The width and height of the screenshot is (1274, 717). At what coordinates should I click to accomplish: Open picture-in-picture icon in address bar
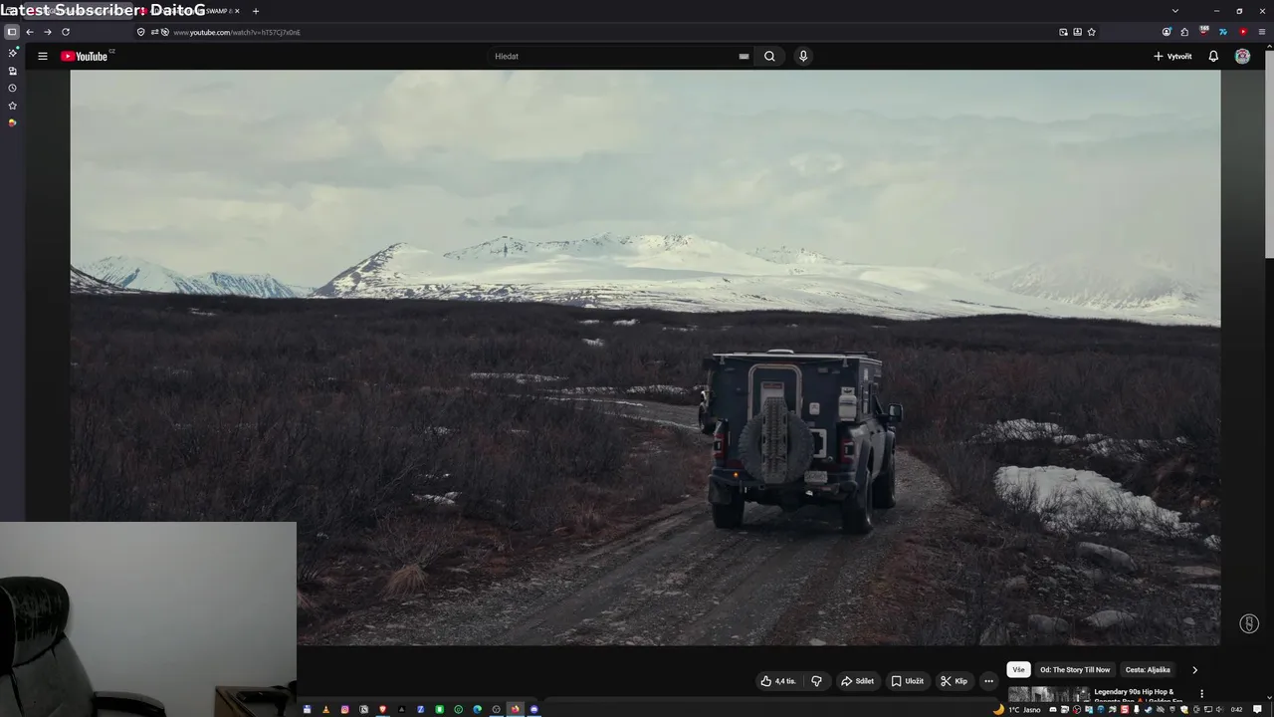click(x=1063, y=32)
